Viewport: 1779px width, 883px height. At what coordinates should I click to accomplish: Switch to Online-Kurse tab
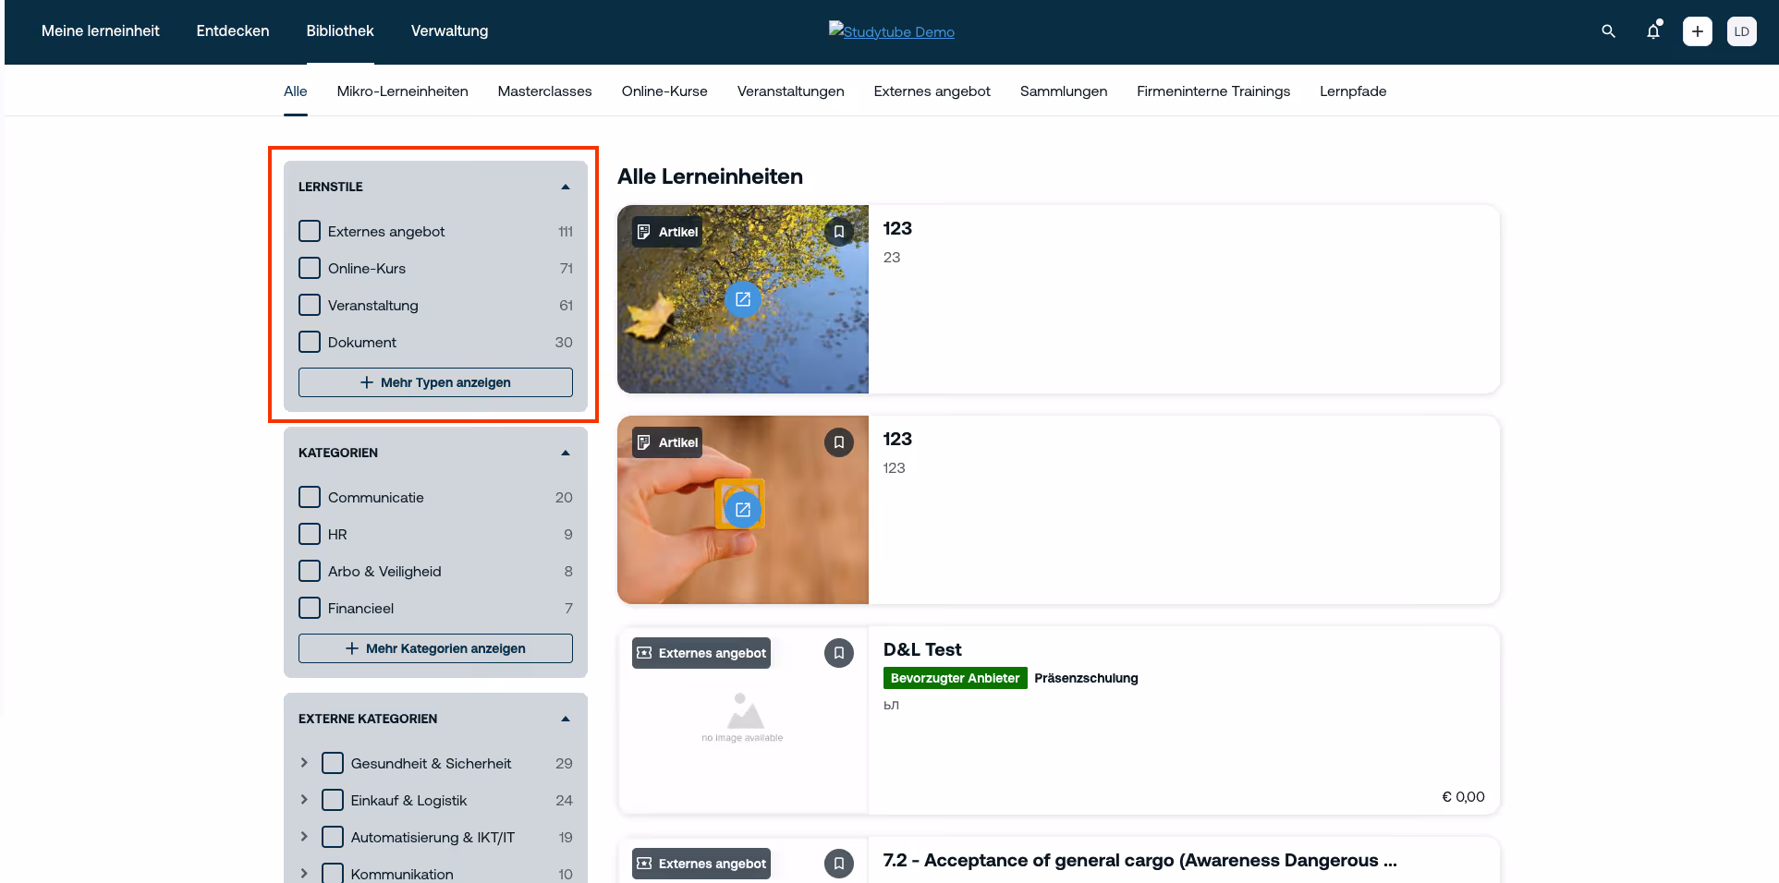[664, 91]
